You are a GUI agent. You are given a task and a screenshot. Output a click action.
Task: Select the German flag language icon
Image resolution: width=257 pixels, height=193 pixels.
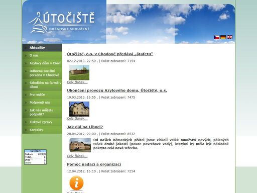pos(223,37)
